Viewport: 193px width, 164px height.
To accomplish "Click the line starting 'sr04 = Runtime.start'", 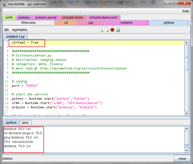I will tap(57, 103).
